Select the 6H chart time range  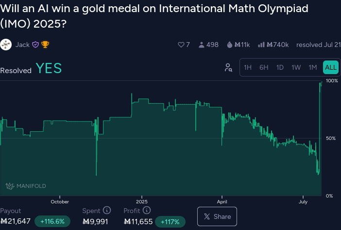point(264,67)
